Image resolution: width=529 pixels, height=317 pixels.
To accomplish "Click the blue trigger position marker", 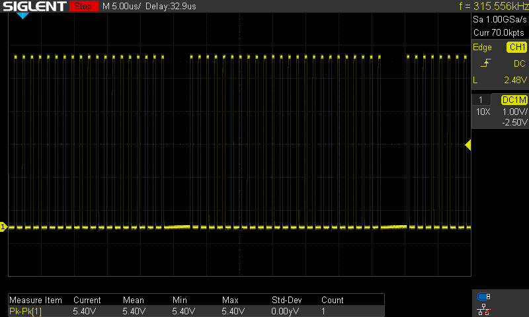I will pos(22,15).
